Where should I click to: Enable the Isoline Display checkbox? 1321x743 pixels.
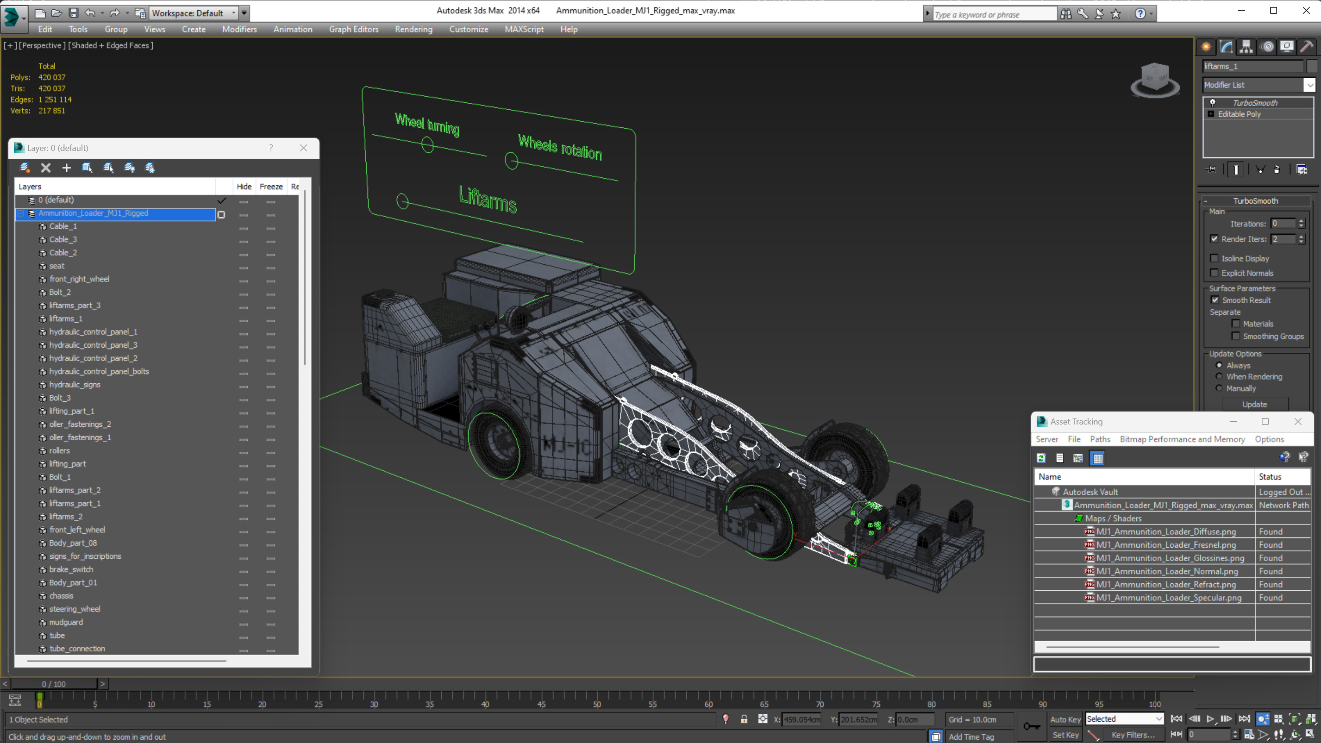pos(1215,258)
